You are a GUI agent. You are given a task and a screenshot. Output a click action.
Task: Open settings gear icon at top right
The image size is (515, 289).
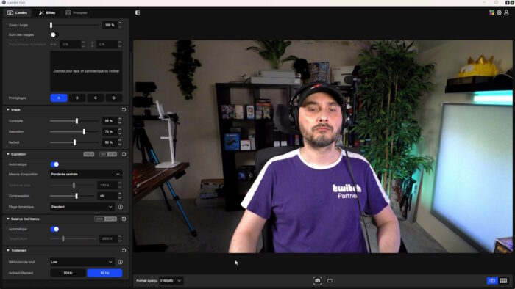499,12
